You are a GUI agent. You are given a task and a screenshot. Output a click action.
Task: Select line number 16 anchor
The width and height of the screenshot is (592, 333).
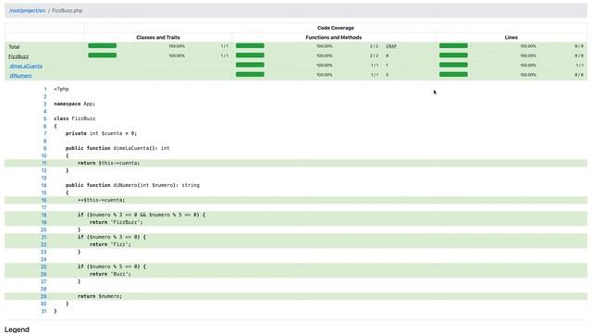(44, 200)
